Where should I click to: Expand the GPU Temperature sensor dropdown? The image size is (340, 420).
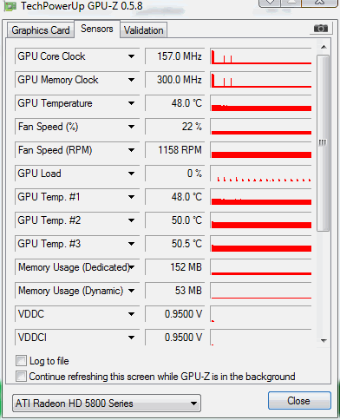pyautogui.click(x=132, y=103)
